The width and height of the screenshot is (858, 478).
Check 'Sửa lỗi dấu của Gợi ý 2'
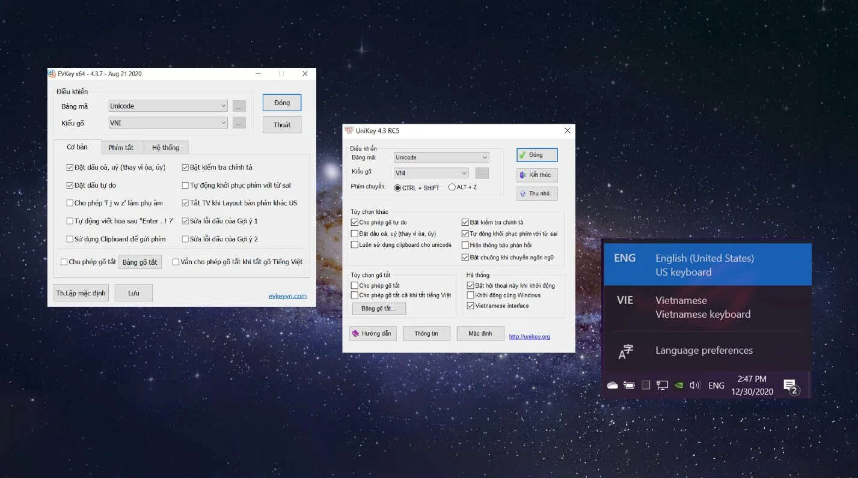(185, 239)
